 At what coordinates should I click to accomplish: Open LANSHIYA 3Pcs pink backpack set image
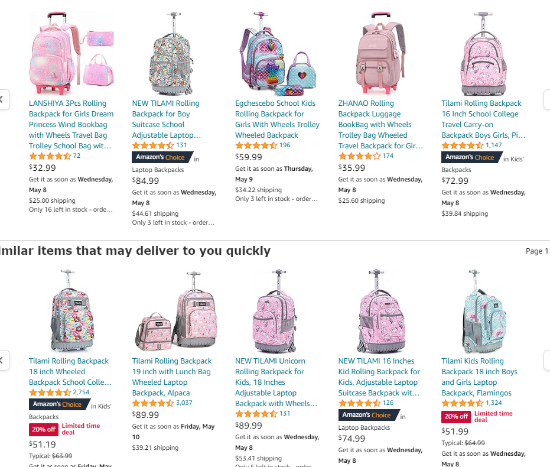pyautogui.click(x=71, y=53)
